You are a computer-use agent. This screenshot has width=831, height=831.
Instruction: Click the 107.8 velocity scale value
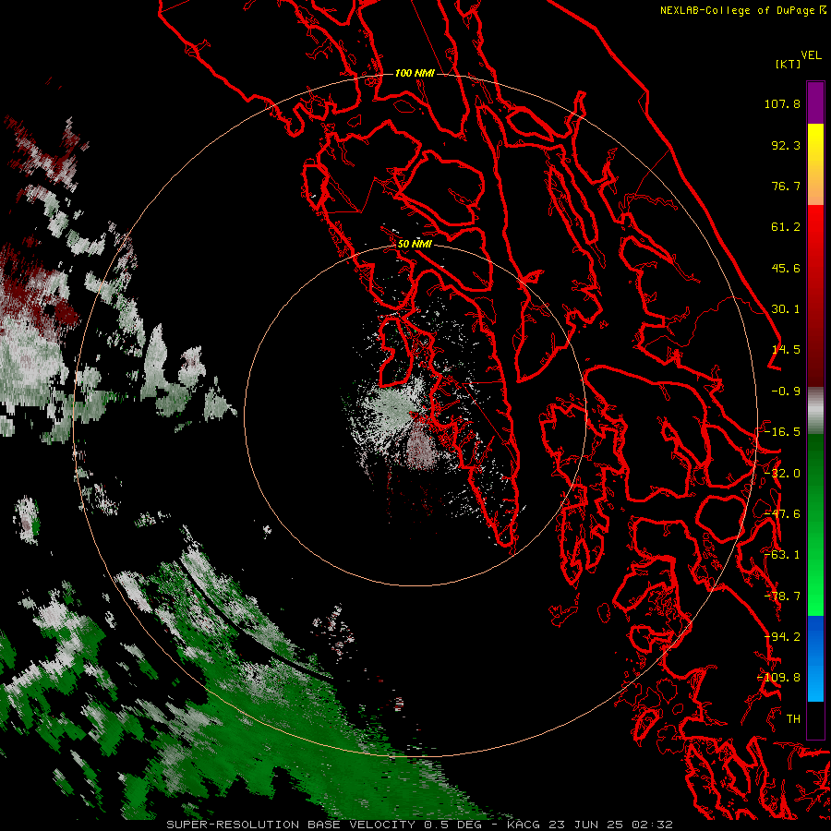[x=782, y=103]
